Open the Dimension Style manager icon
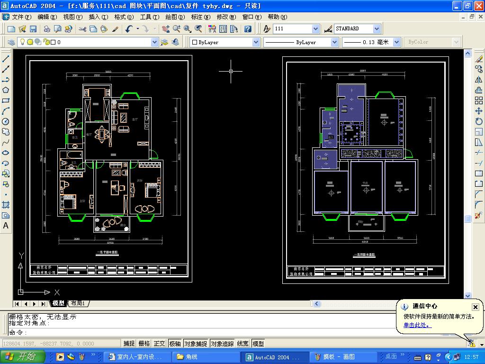 point(328,29)
